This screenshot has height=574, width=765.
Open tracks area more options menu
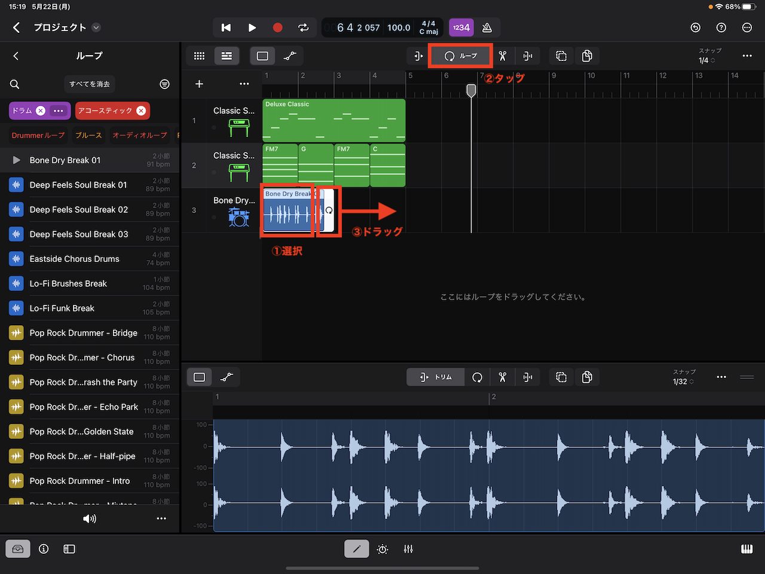(x=747, y=56)
